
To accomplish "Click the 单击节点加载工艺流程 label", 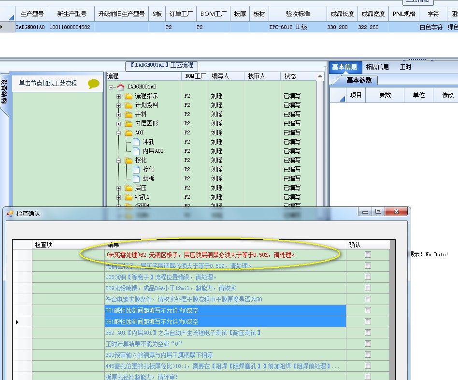I will [x=48, y=83].
